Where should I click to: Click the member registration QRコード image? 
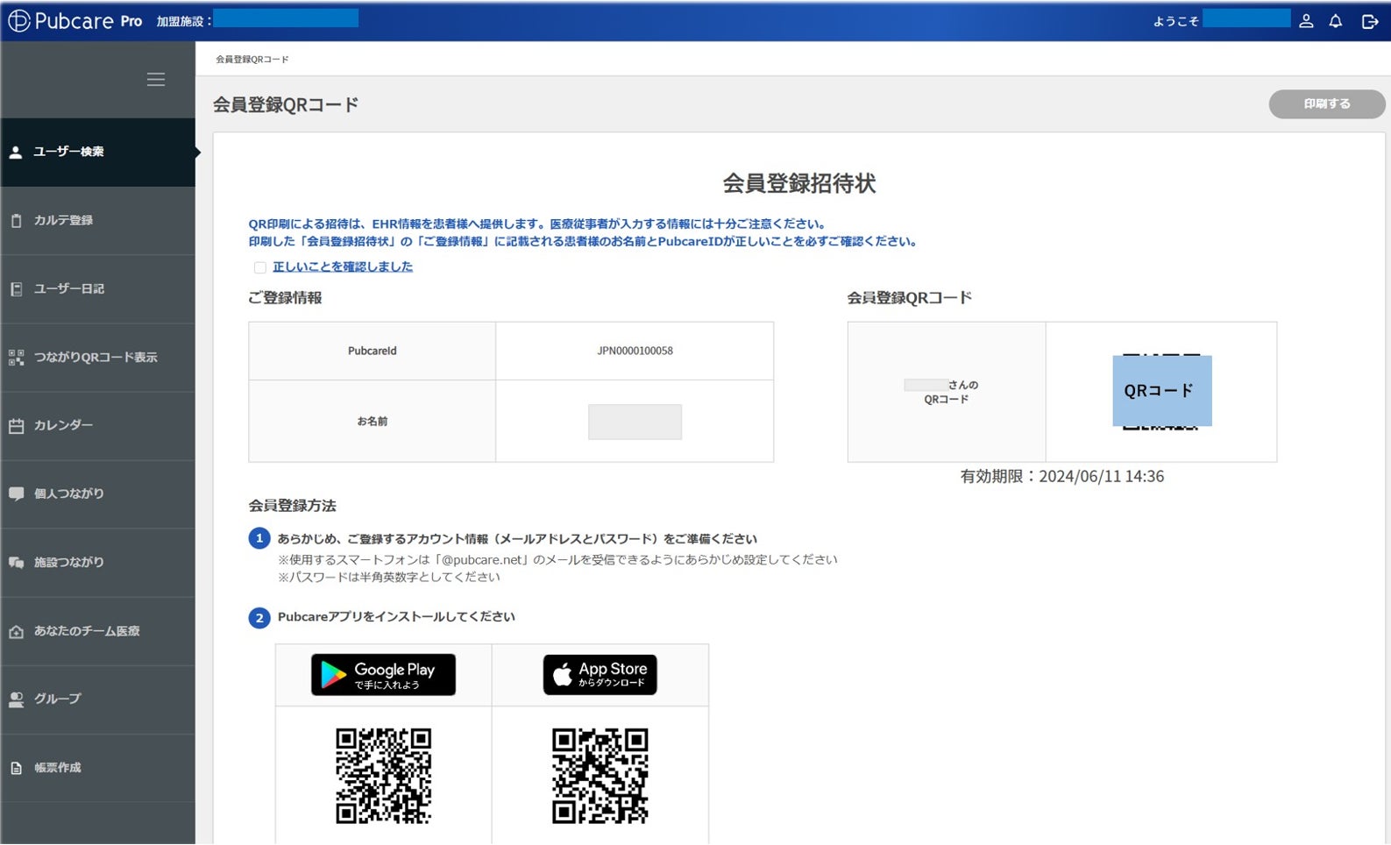coord(1161,391)
